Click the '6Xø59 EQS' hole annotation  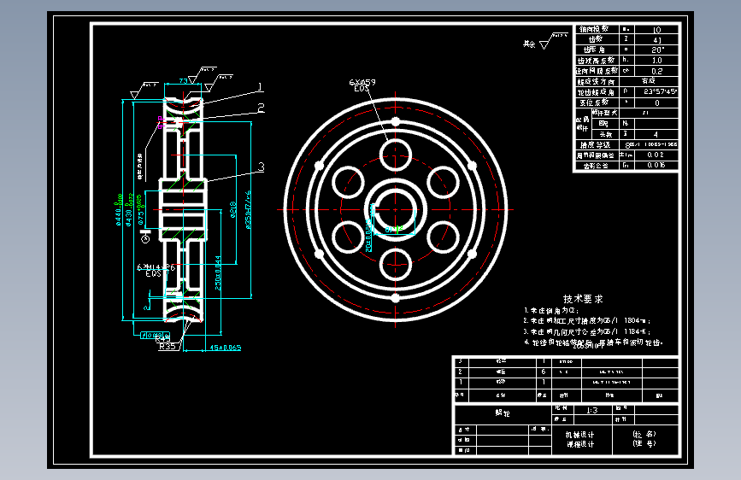362,85
